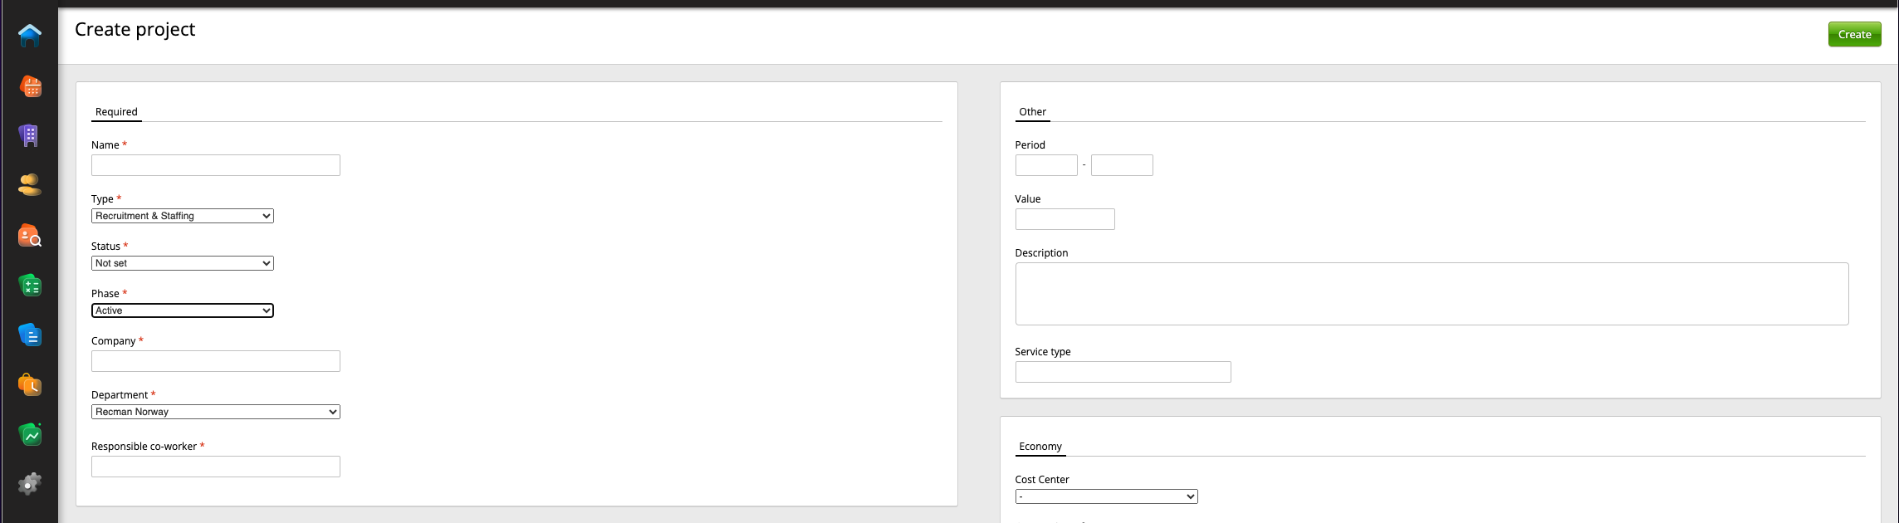
Task: Open the green calculator icon
Action: (30, 286)
